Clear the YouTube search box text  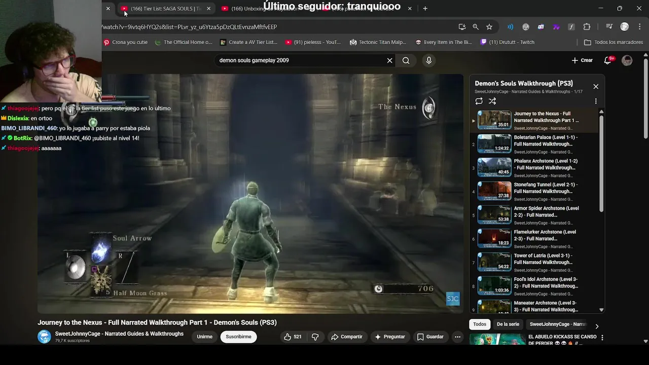point(389,60)
